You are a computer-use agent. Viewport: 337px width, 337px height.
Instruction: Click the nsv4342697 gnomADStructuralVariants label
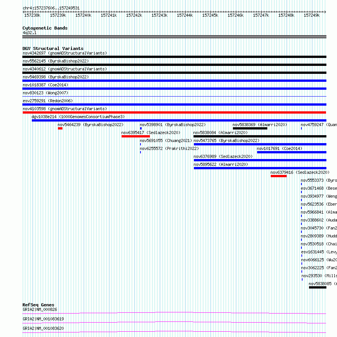pos(65,53)
